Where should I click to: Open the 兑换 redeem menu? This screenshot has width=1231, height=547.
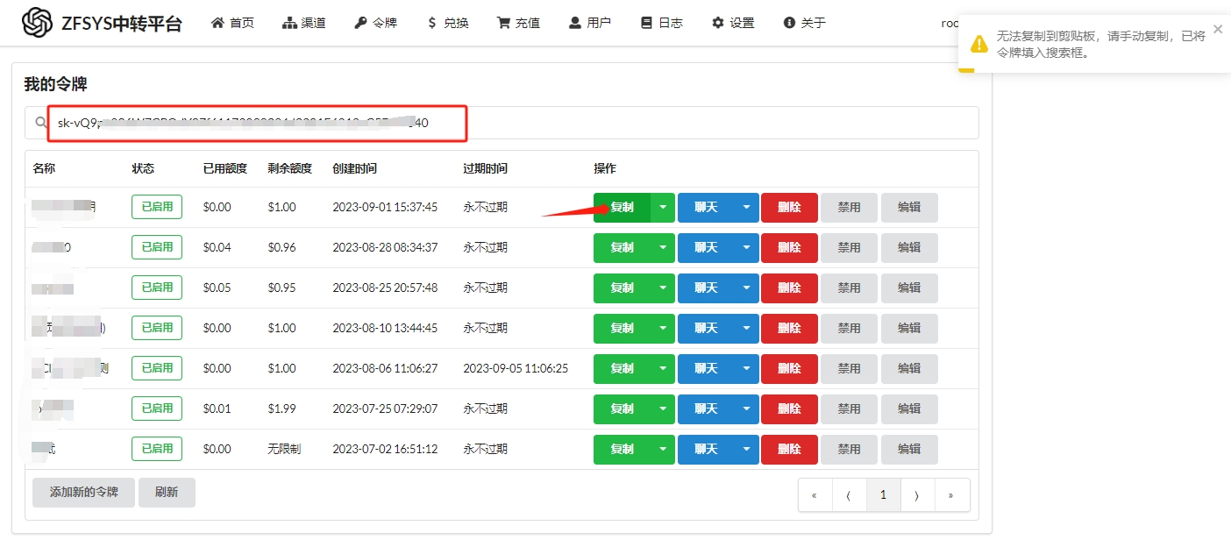(447, 23)
